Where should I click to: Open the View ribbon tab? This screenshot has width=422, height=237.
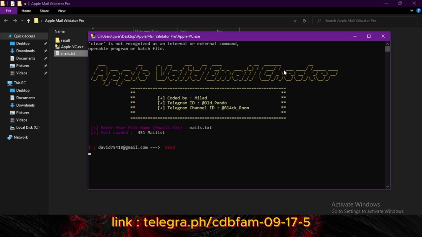62,11
